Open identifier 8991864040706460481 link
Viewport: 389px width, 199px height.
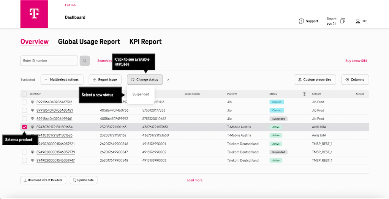click(55, 110)
